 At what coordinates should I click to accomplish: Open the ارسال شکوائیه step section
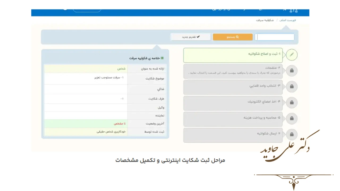coord(233,135)
